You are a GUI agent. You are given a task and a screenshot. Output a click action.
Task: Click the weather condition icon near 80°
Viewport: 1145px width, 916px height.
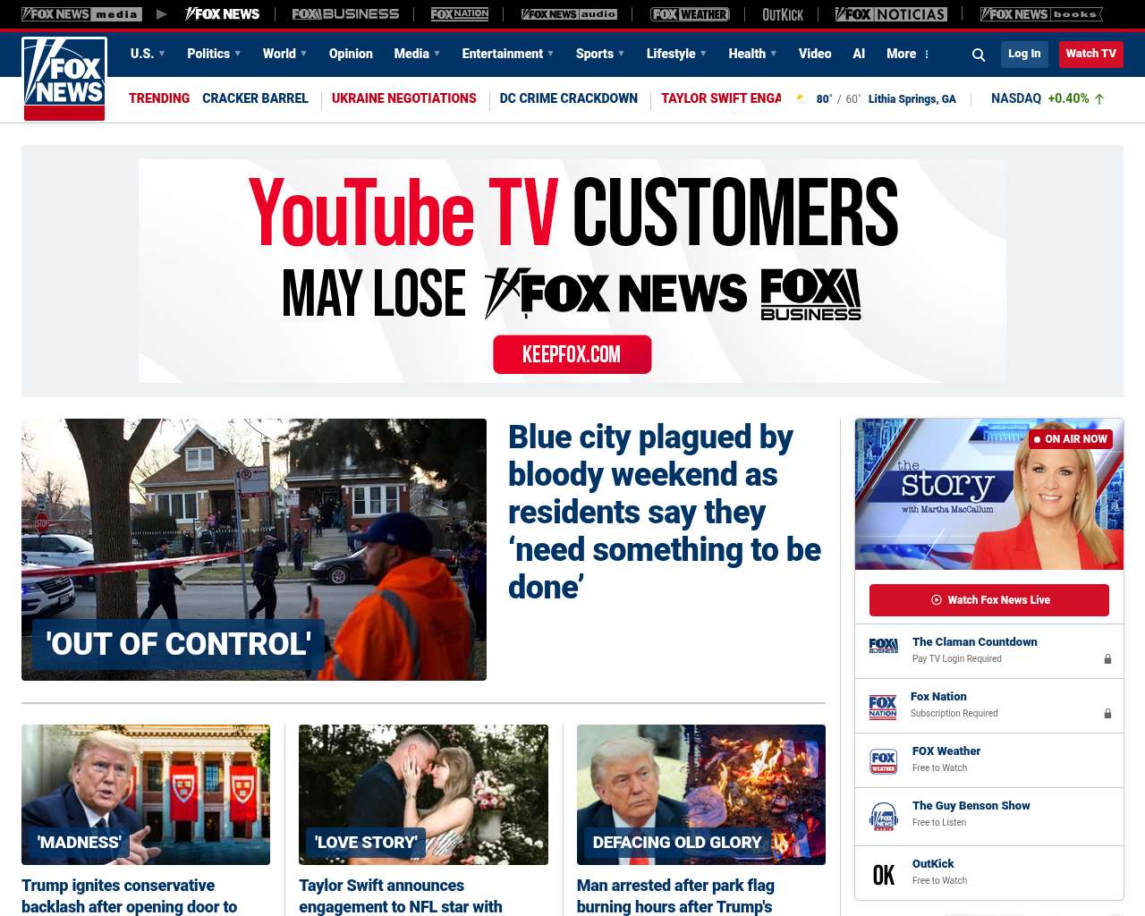[801, 98]
